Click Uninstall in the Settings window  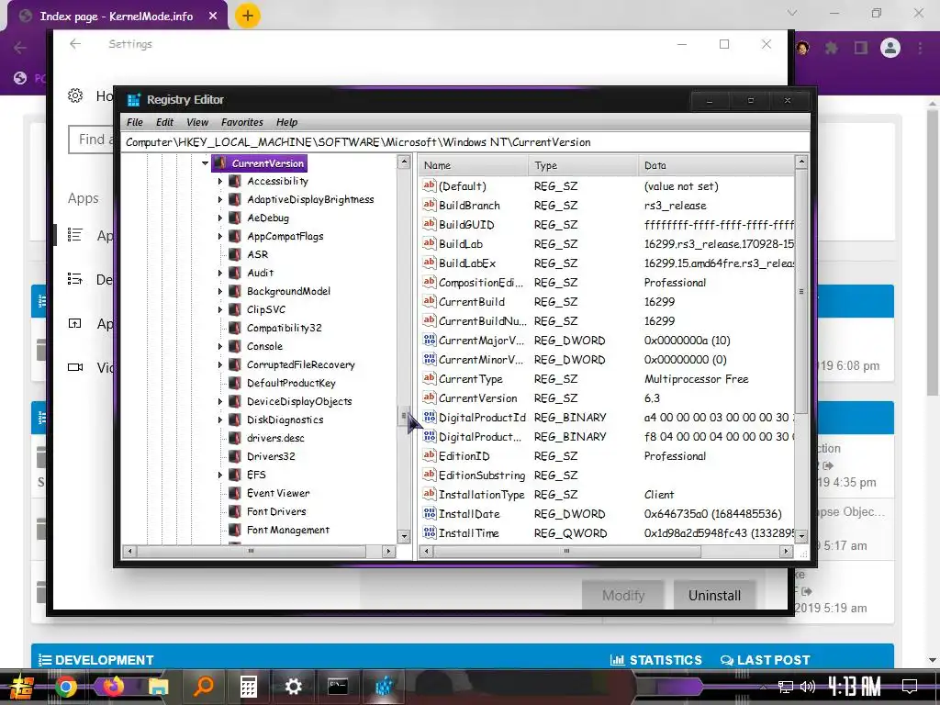(x=714, y=595)
